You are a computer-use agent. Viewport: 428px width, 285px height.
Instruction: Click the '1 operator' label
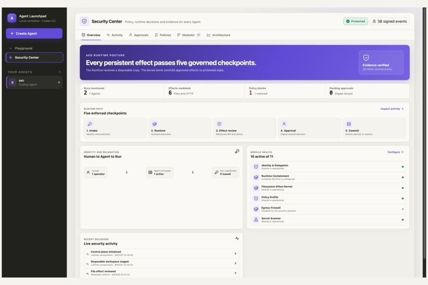coord(98,174)
